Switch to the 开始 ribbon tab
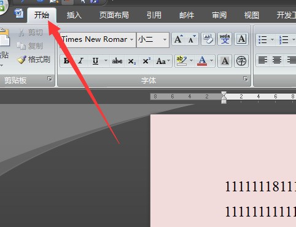This screenshot has height=227, width=296. tap(42, 15)
